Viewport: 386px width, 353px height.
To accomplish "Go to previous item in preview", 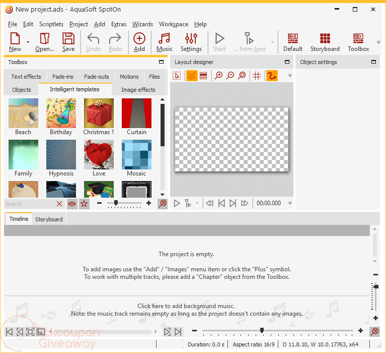I will (x=221, y=203).
